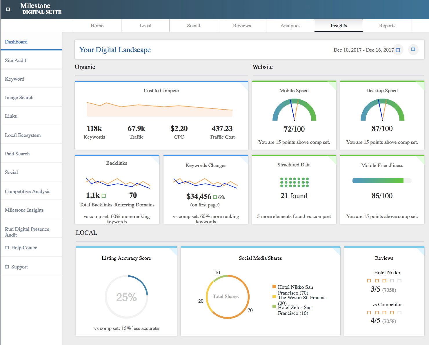
Task: Expand the Mobile Speed card corner fold
Action: tap(333, 85)
